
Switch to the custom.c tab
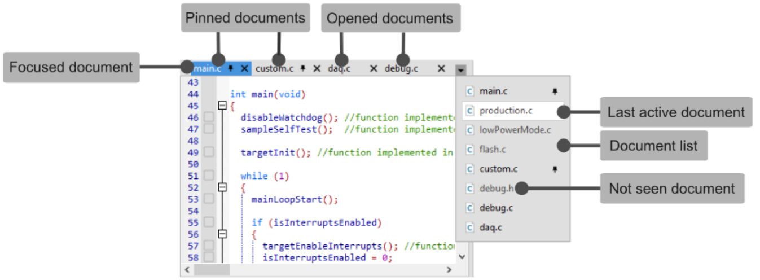[x=275, y=69]
